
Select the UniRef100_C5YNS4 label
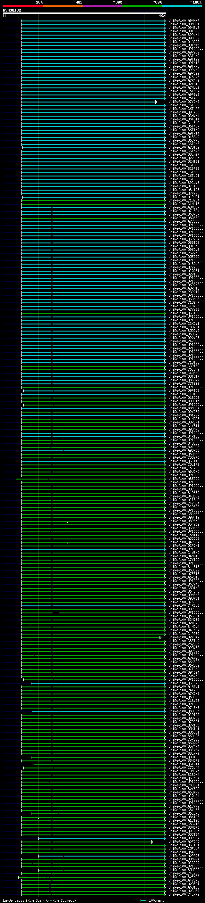(184, 91)
